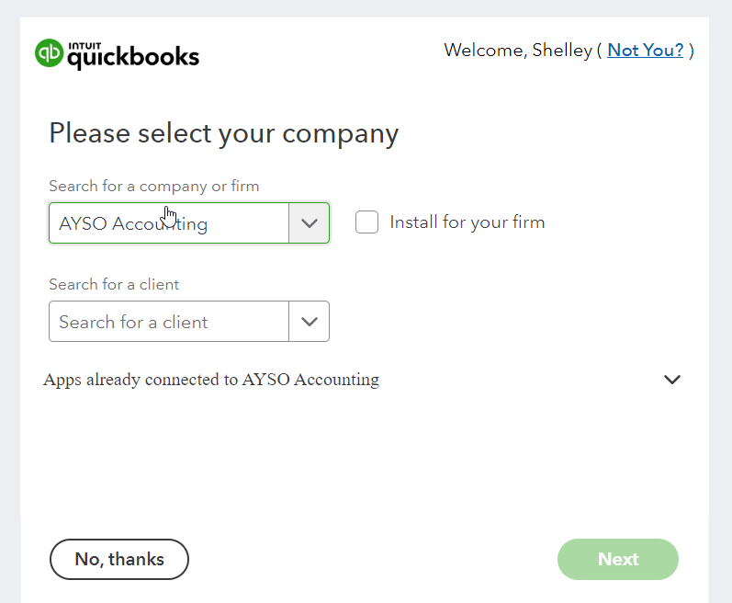Open the company or firm dropdown arrow
This screenshot has width=732, height=603.
pyautogui.click(x=310, y=223)
